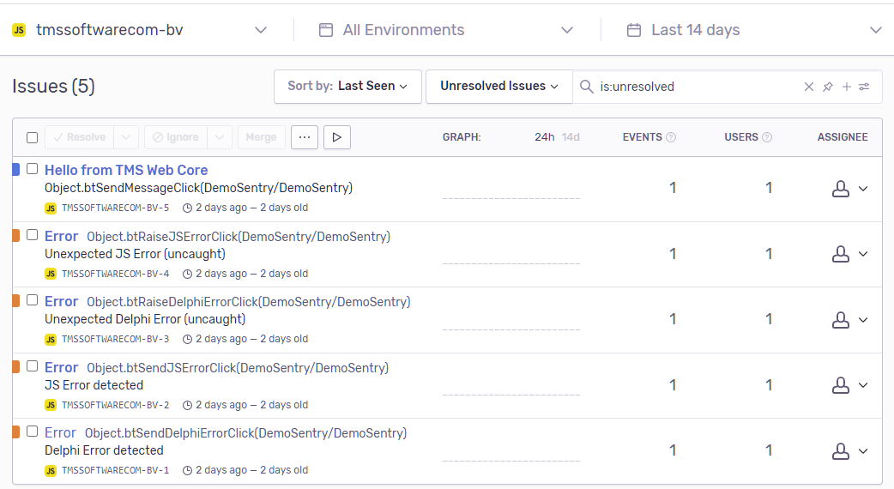Select the Unexpected Delphi Error issue checkbox

(32, 299)
